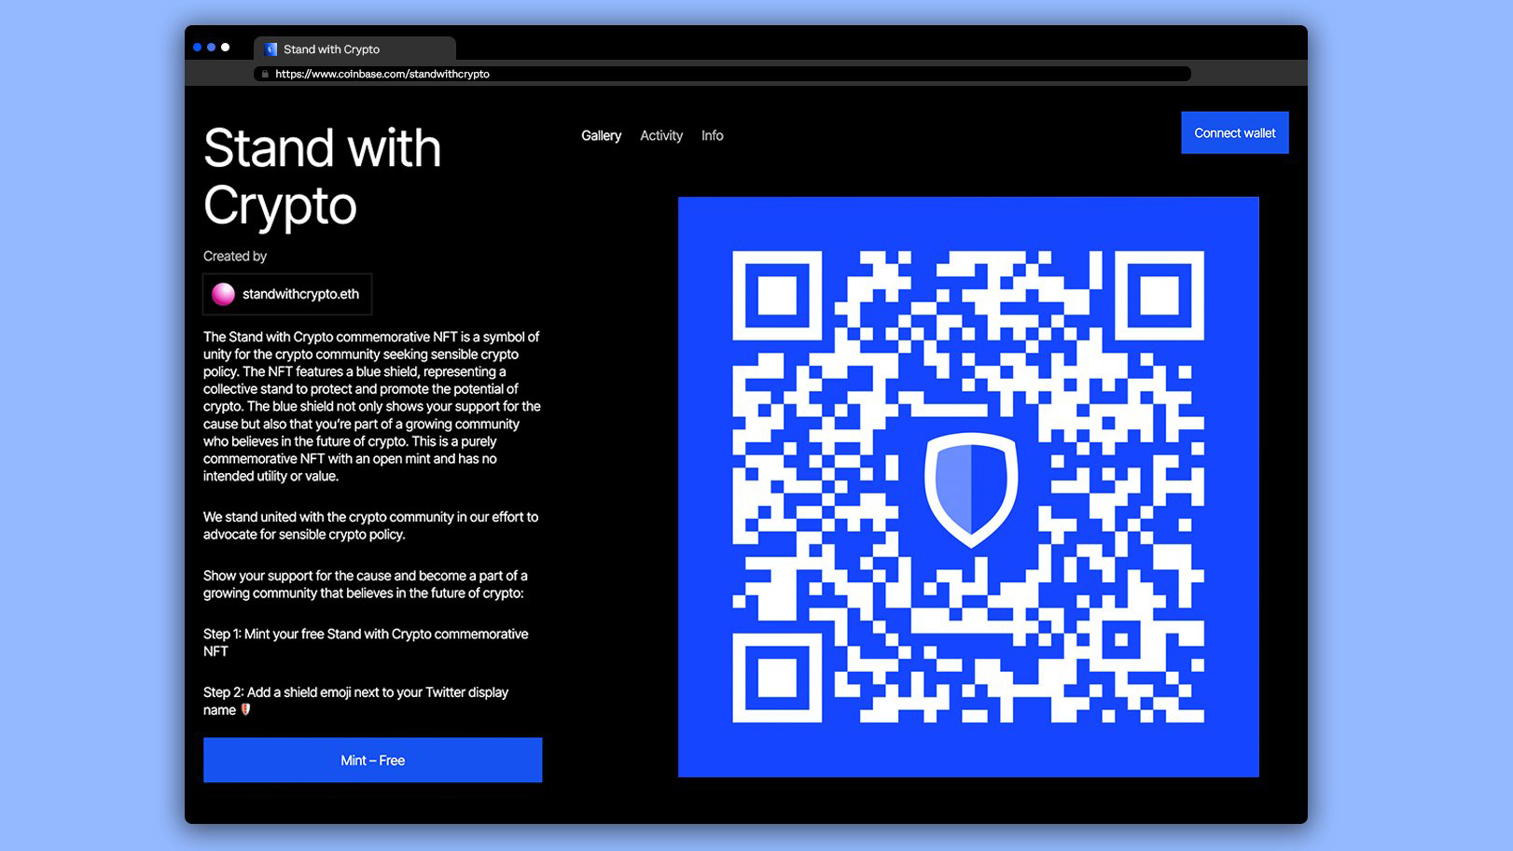Focus the coinbase.com address bar
This screenshot has width=1513, height=851.
coord(722,74)
